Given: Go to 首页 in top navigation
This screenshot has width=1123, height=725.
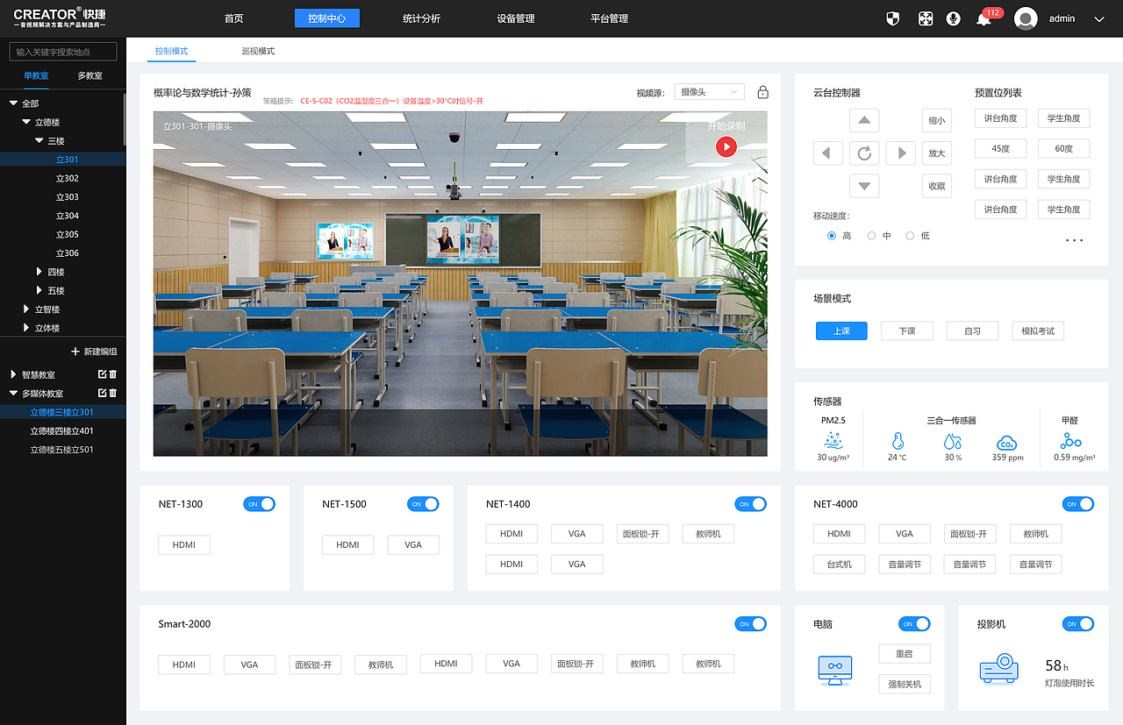Looking at the screenshot, I should pyautogui.click(x=233, y=18).
